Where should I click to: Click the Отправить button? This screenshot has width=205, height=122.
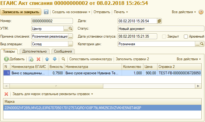[x=102, y=12]
